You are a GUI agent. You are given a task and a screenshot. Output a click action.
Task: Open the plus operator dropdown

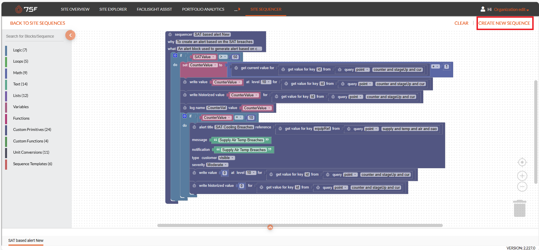(x=435, y=67)
